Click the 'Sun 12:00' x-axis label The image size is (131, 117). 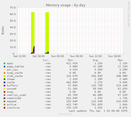point(95,56)
